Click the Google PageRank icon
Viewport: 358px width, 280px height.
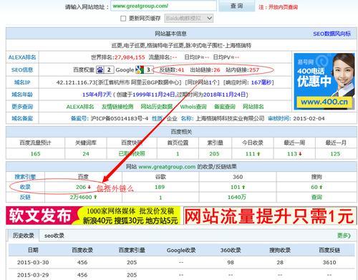[140, 69]
